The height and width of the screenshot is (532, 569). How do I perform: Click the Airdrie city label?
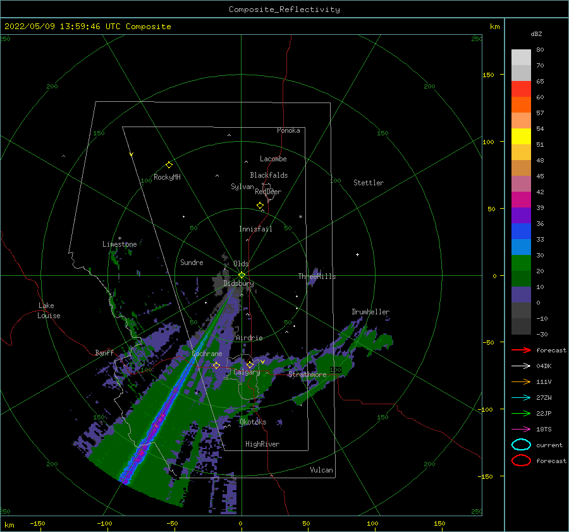[x=249, y=338]
